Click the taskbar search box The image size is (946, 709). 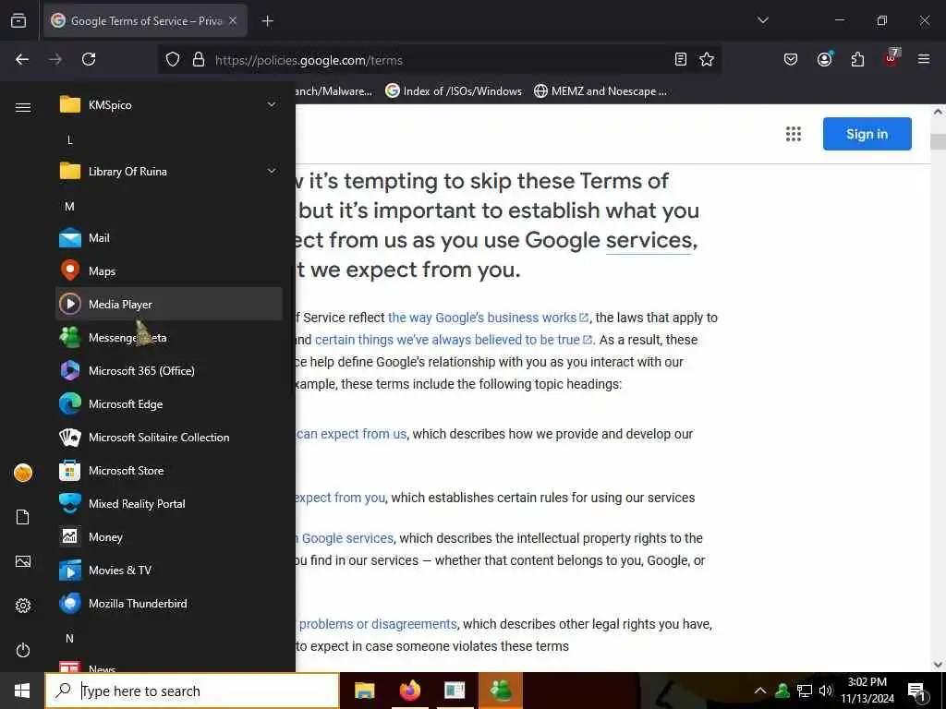[x=192, y=691]
